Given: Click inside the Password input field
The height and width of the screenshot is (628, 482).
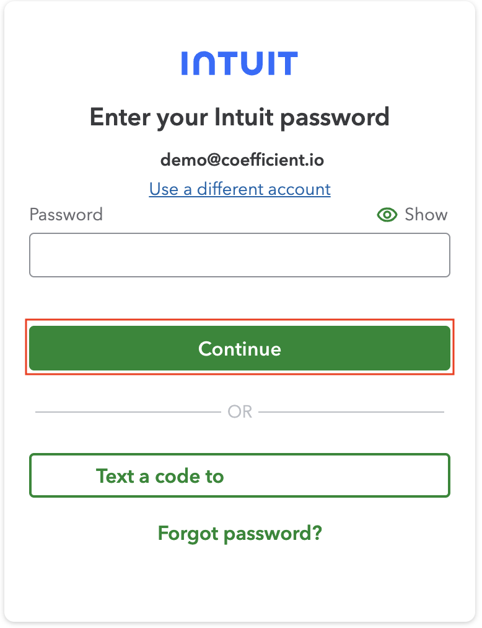Looking at the screenshot, I should click(240, 255).
